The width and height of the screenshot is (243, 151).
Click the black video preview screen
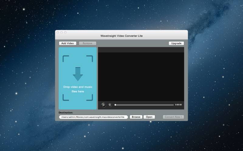click(141, 77)
